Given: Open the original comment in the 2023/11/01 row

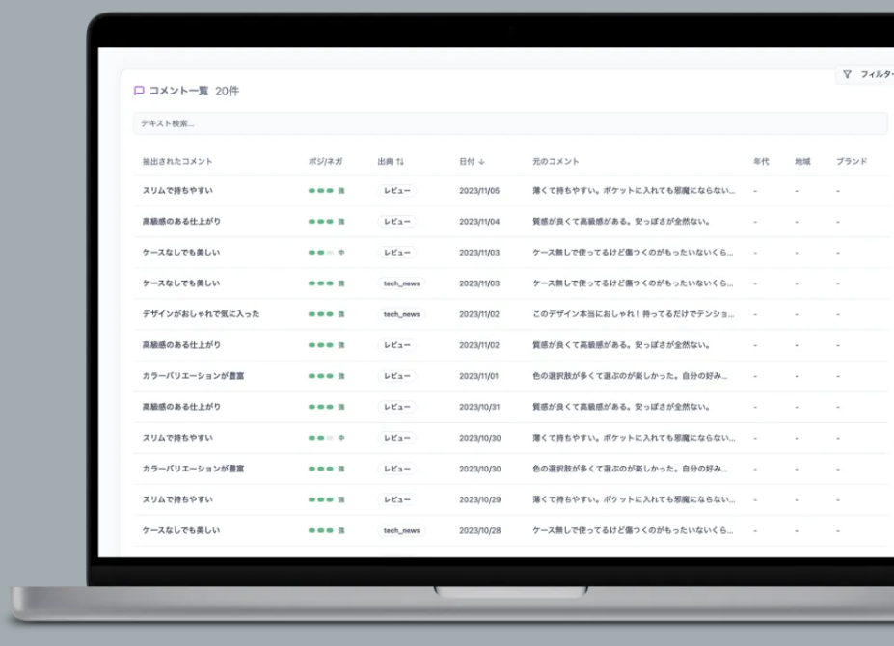Looking at the screenshot, I should 630,376.
